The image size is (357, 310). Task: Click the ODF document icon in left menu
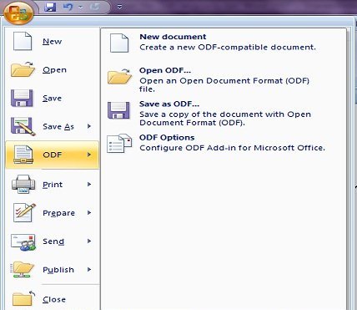pyautogui.click(x=23, y=154)
